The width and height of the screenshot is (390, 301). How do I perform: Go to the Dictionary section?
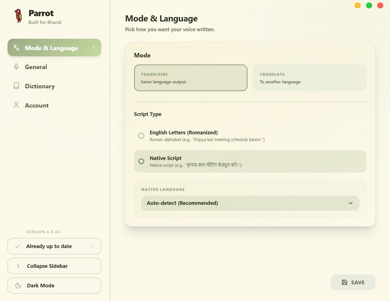40,86
